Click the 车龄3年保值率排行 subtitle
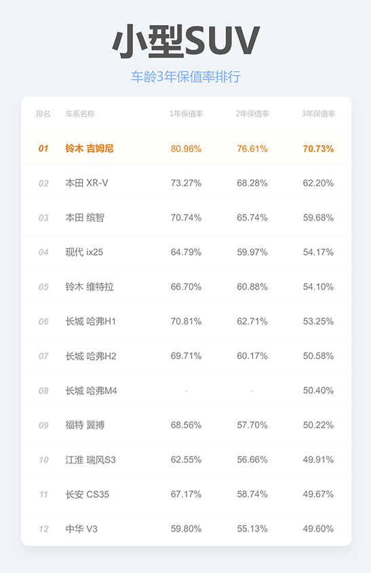 pos(186,77)
